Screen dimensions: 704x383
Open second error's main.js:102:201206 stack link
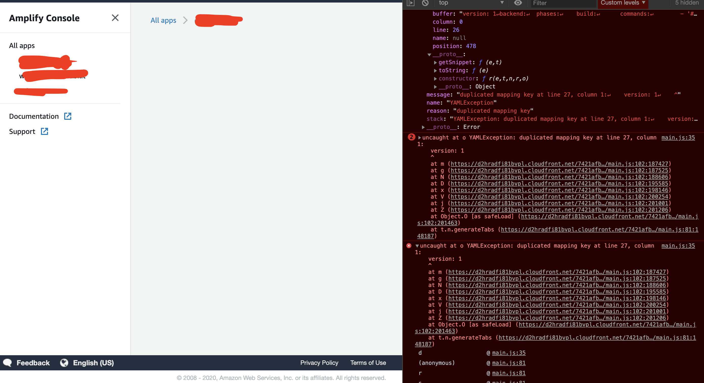pos(557,318)
